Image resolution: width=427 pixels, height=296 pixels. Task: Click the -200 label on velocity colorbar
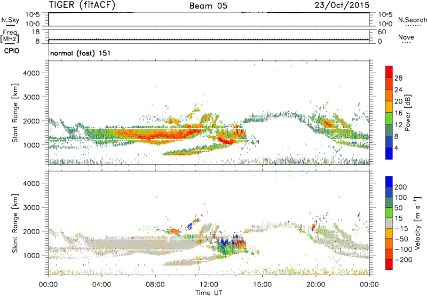[x=403, y=260]
